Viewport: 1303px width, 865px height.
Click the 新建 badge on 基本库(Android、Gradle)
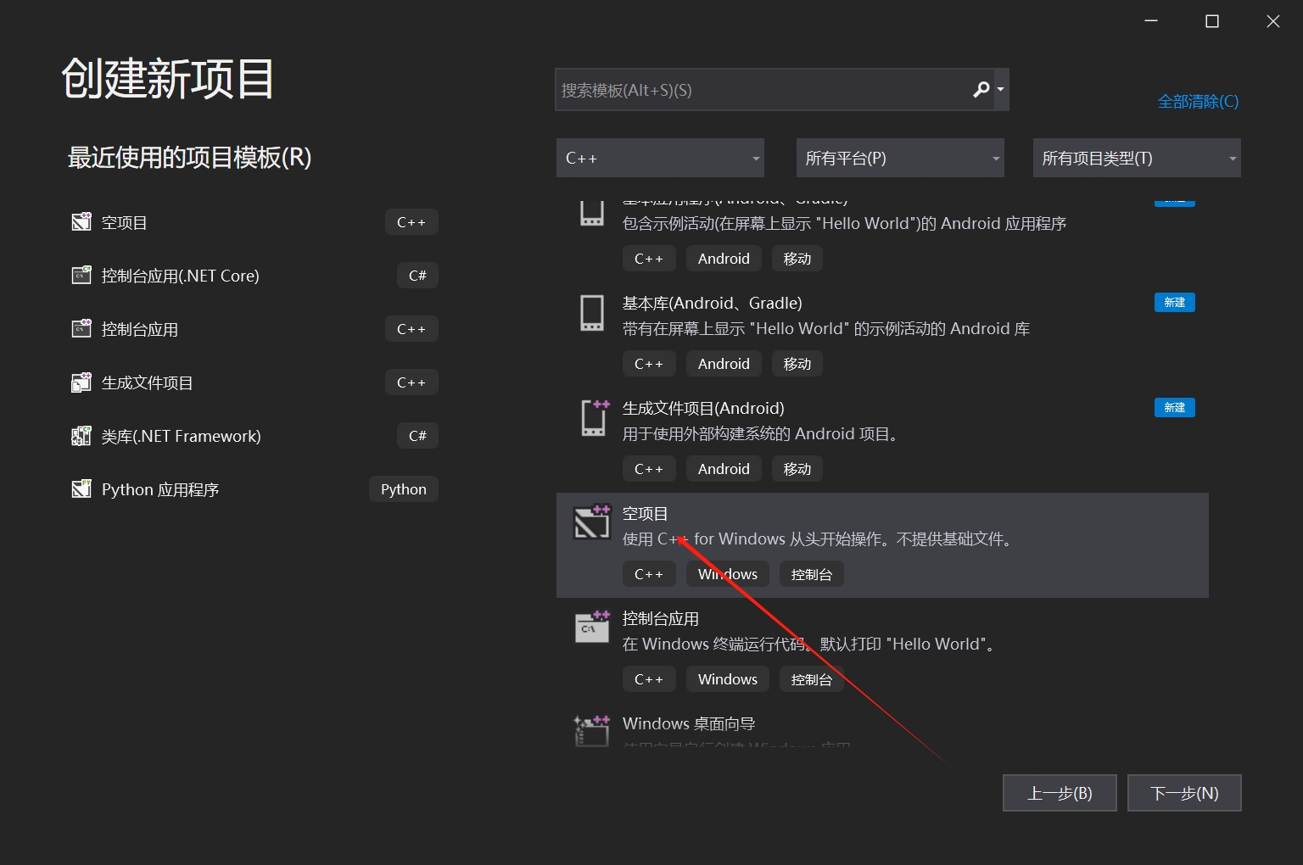click(1175, 303)
